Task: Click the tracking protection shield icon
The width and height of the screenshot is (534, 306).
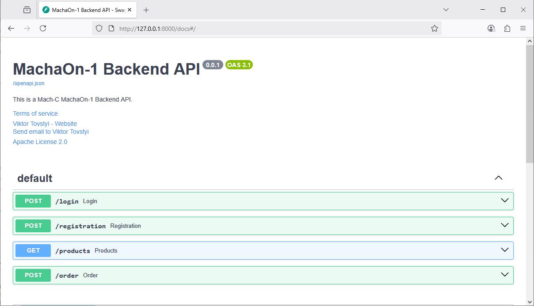Action: coord(99,28)
